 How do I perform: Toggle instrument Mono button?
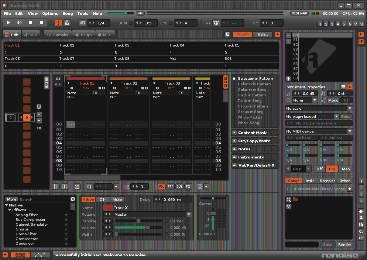(333, 100)
